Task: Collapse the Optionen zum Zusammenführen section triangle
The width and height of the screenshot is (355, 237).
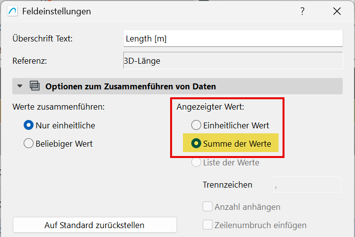Action: [20, 86]
